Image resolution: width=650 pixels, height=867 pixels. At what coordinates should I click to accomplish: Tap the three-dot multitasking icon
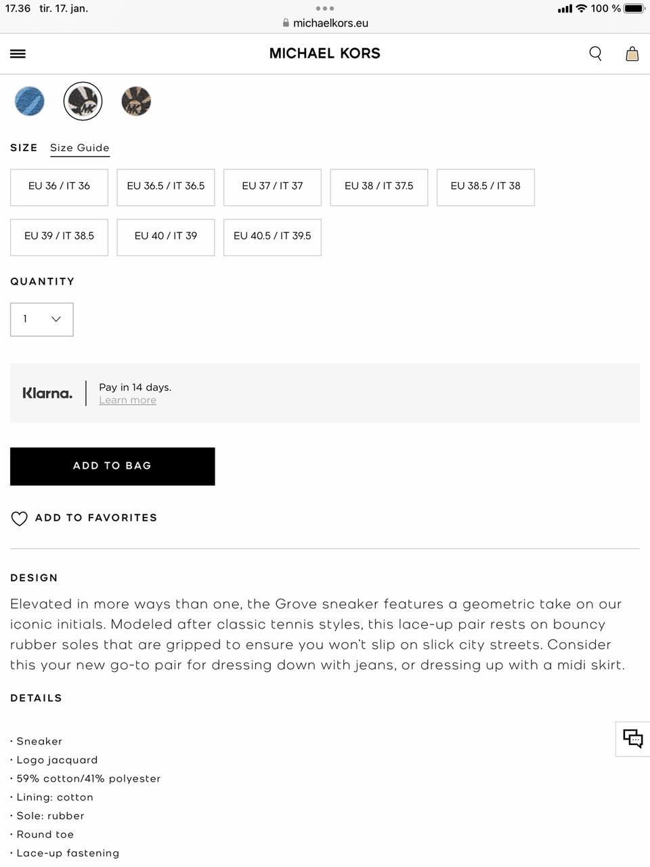325,9
